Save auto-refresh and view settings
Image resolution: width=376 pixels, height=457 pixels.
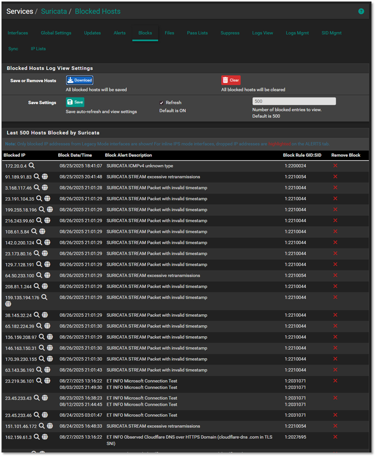pyautogui.click(x=75, y=102)
